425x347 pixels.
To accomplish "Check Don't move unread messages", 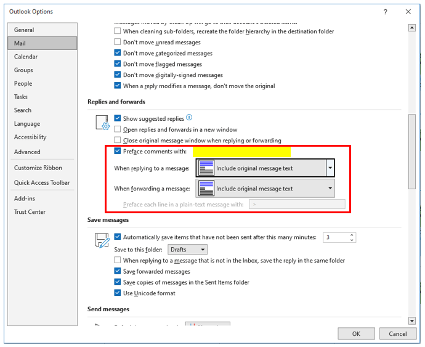I will click(x=118, y=41).
